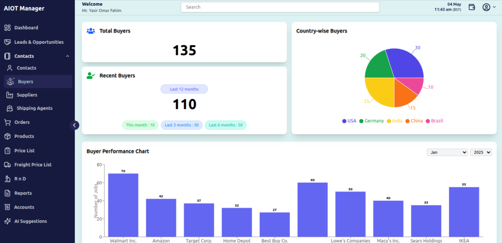
Task: Click inside the Search field
Action: (280, 7)
